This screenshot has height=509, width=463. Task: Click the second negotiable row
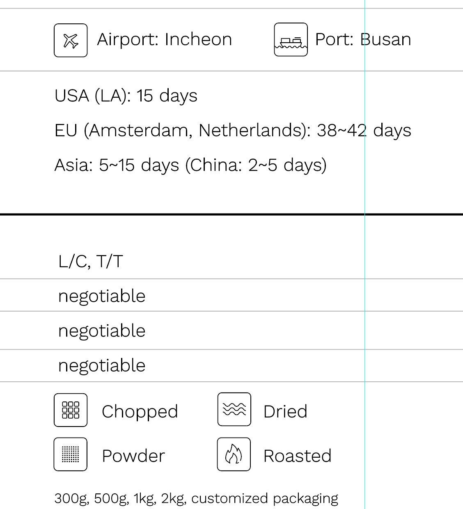[x=231, y=330]
